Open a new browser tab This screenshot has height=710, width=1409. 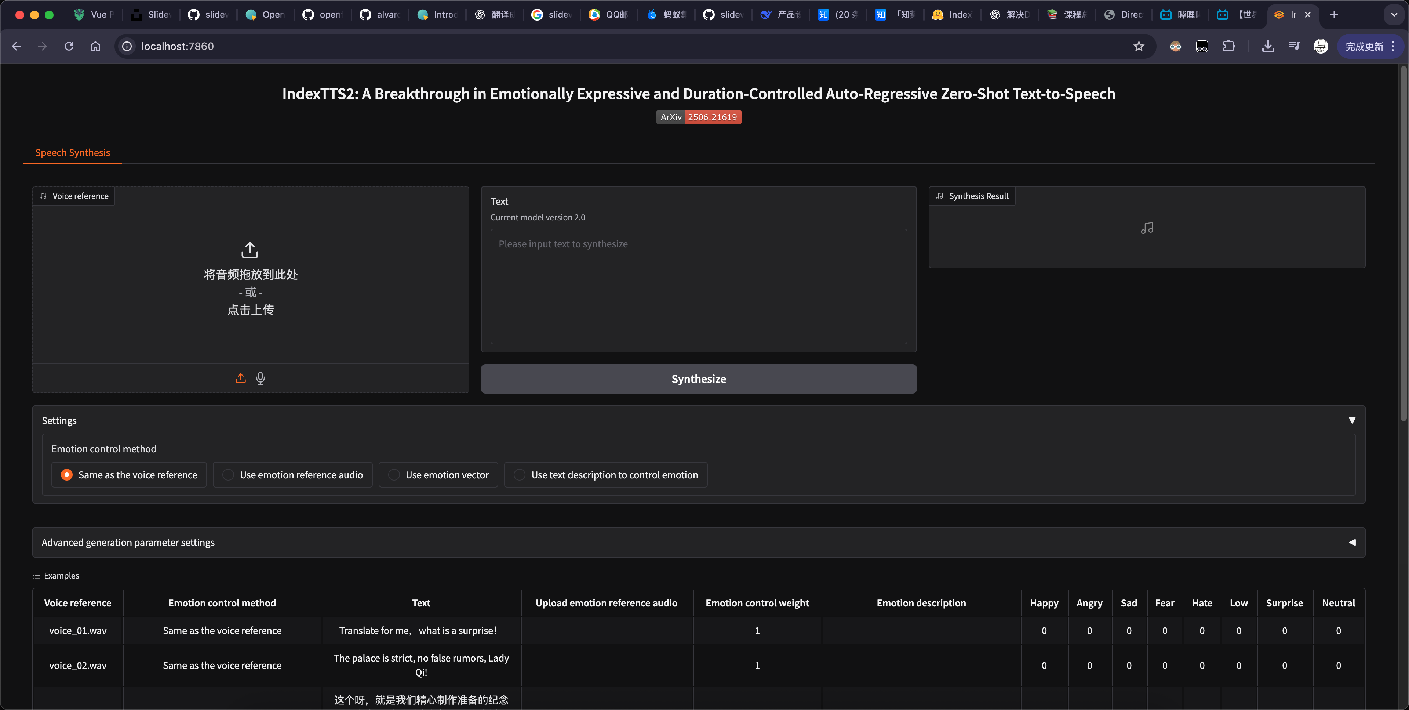click(x=1334, y=15)
